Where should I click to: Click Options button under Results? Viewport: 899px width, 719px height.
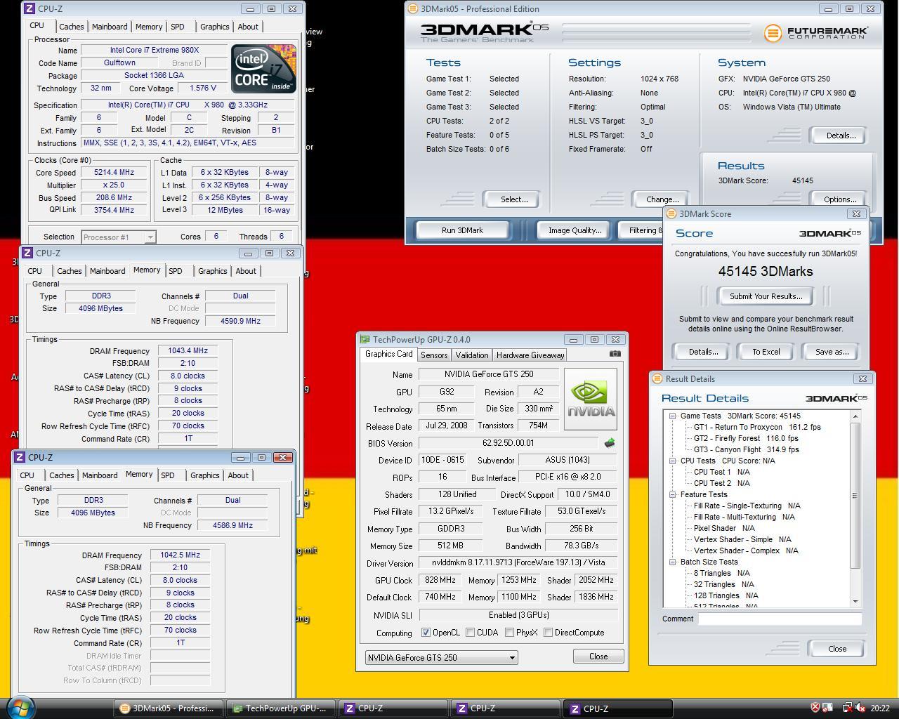click(840, 199)
